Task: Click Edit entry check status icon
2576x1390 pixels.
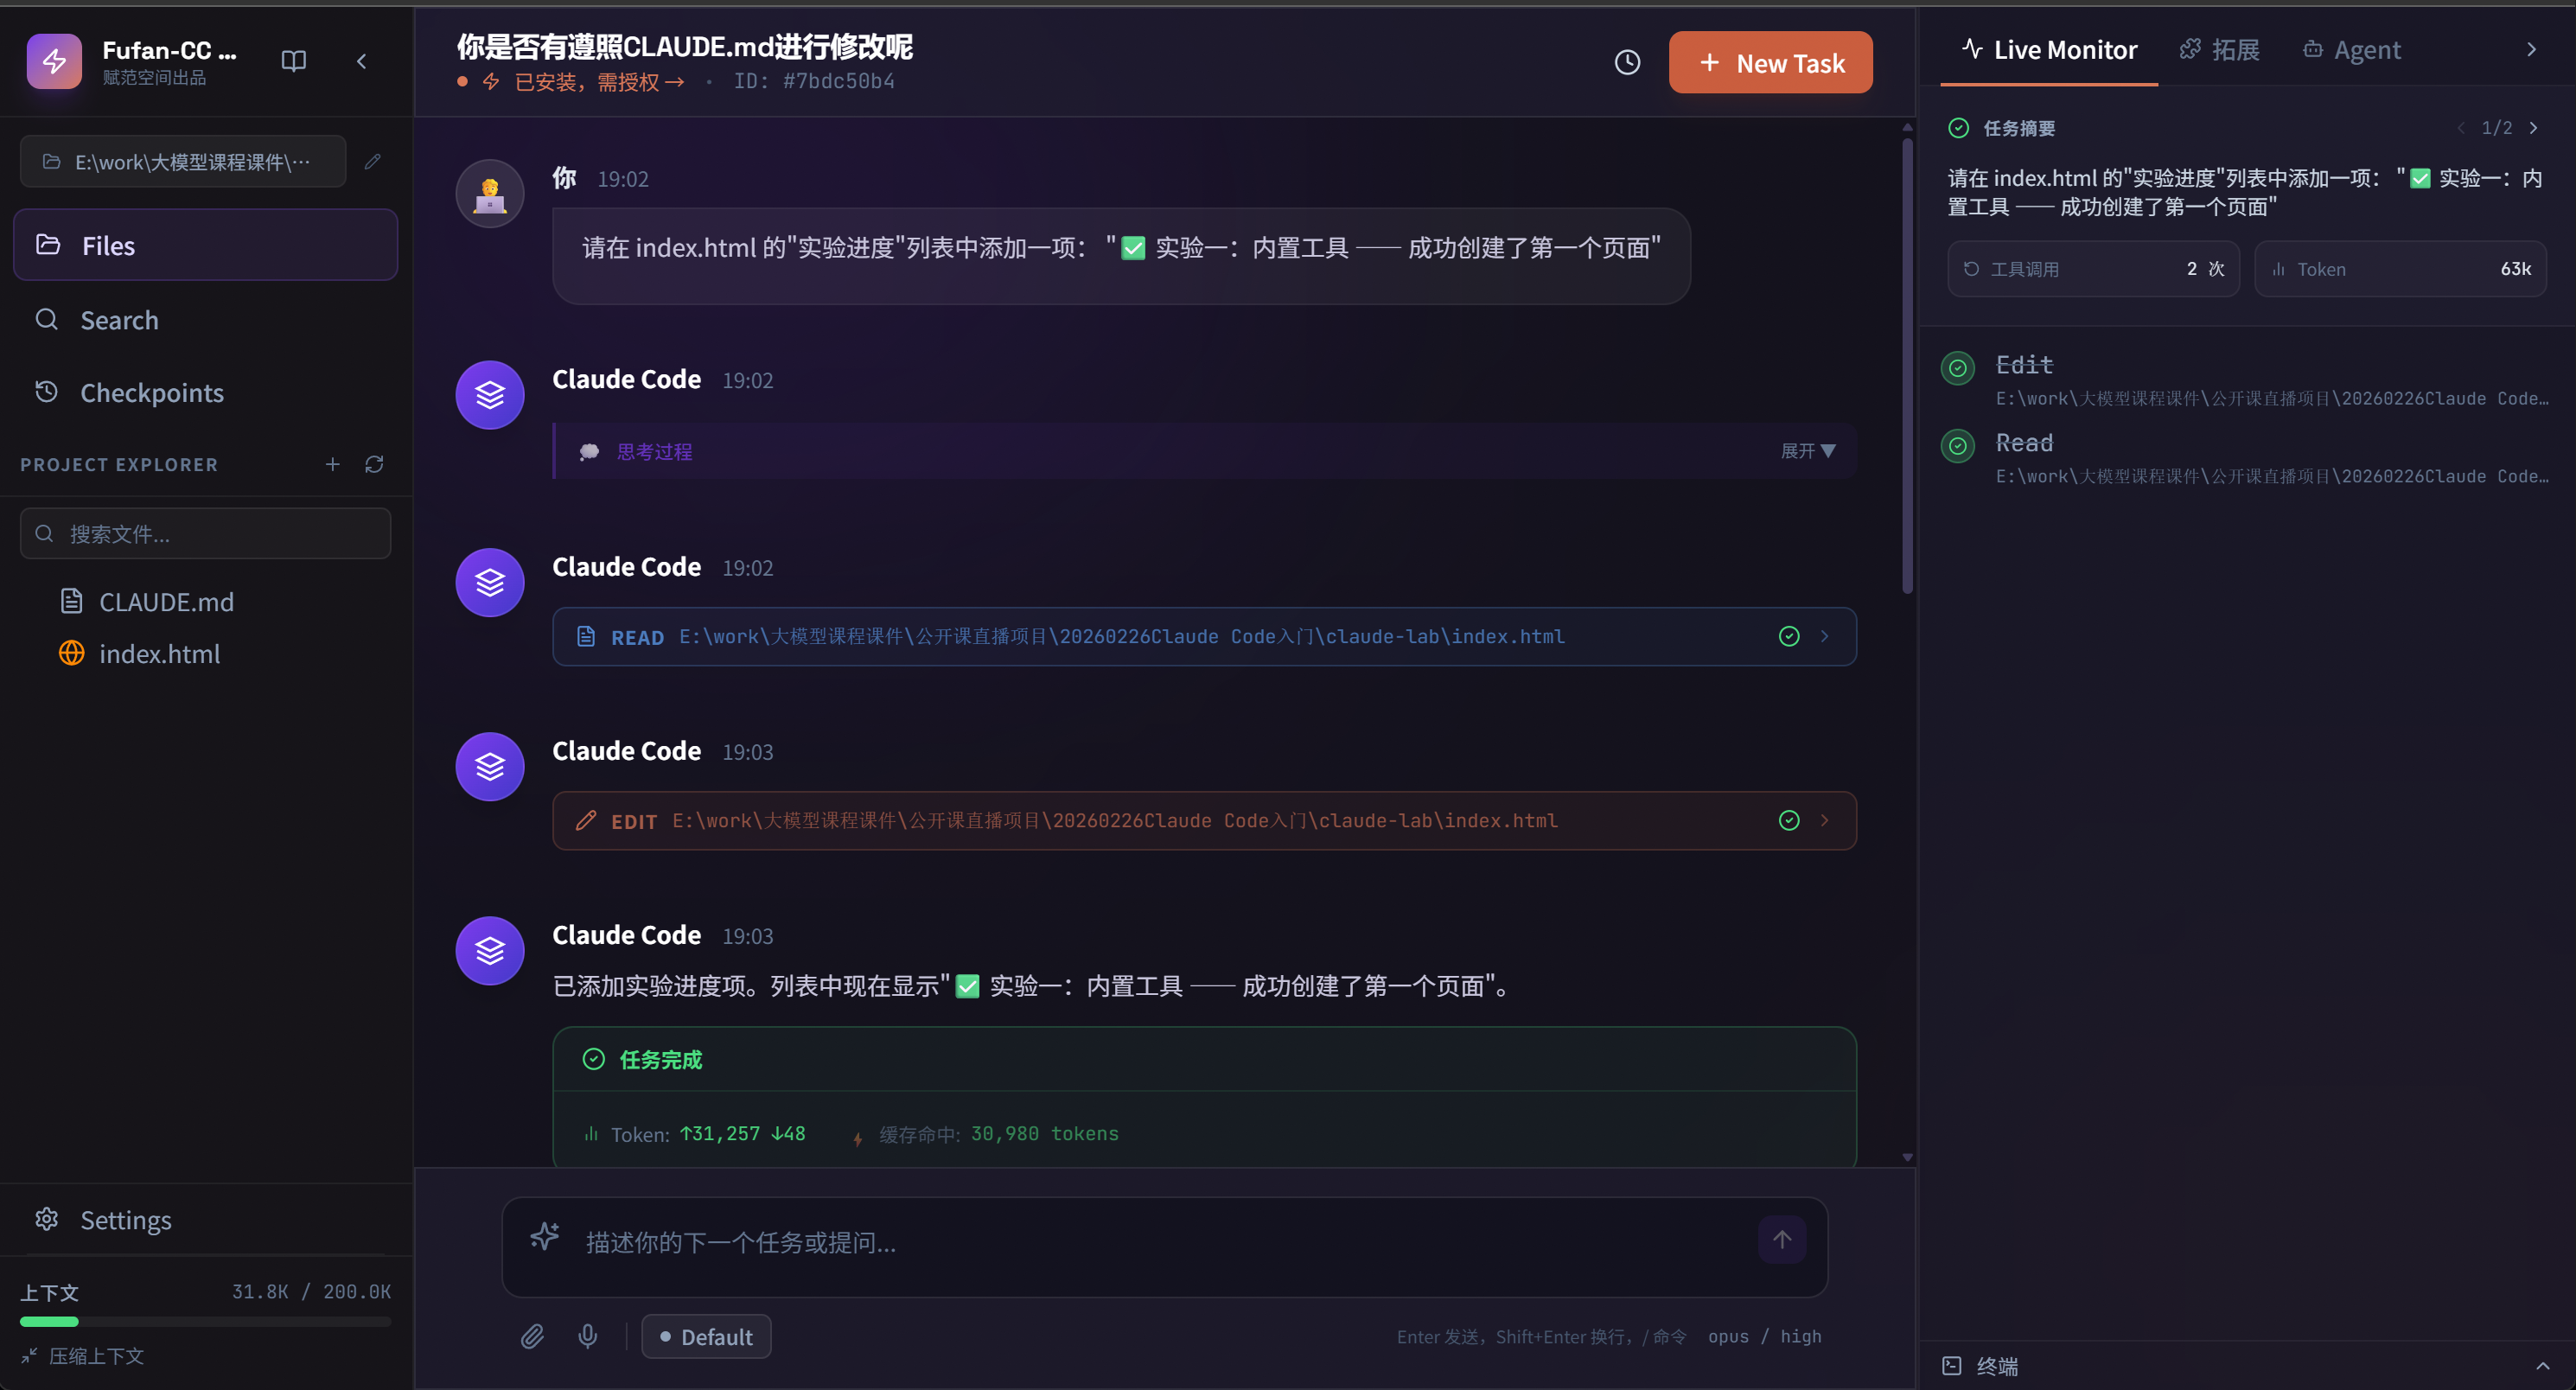Action: [x=1958, y=368]
